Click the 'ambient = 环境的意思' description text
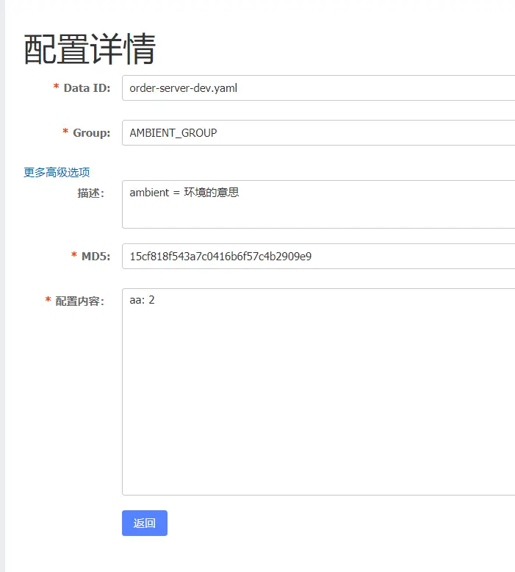515x572 pixels. [184, 193]
